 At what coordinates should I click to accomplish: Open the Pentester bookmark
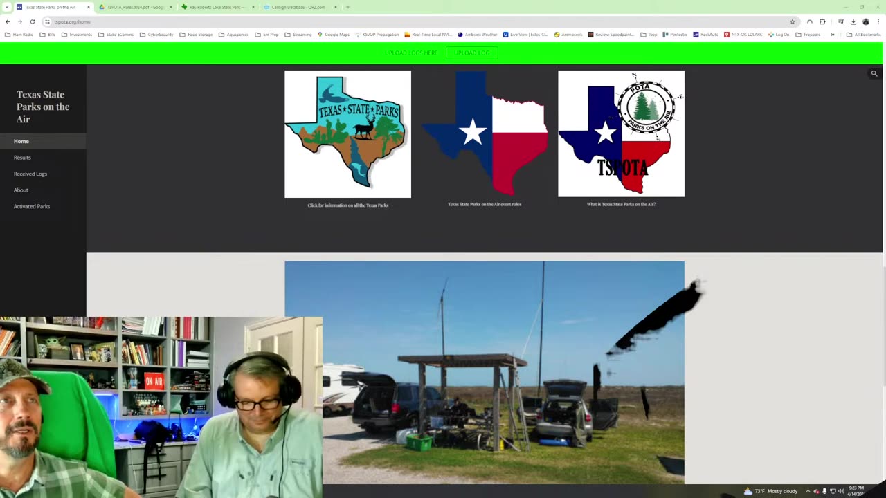pyautogui.click(x=675, y=35)
